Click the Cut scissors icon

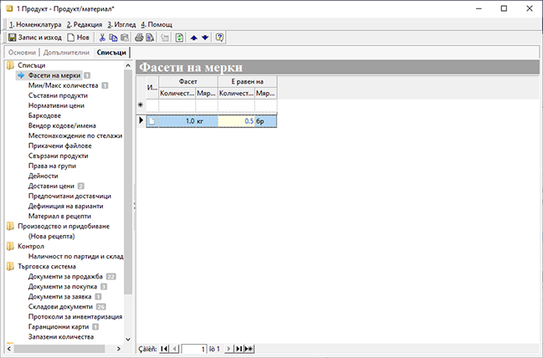[x=102, y=38]
